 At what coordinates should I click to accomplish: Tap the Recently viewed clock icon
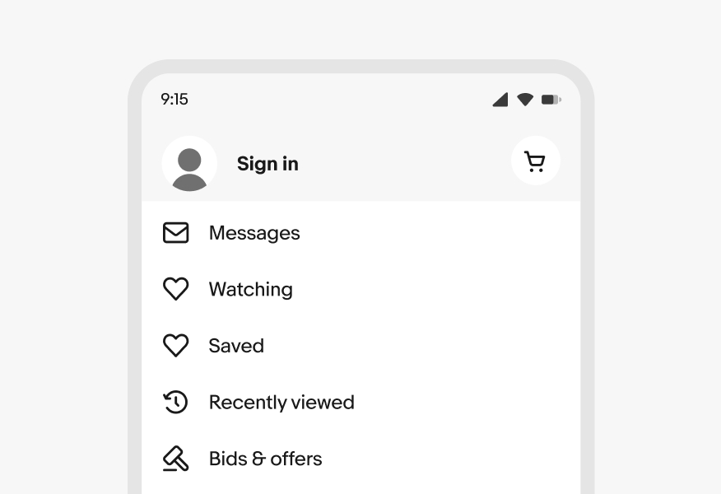pos(175,402)
